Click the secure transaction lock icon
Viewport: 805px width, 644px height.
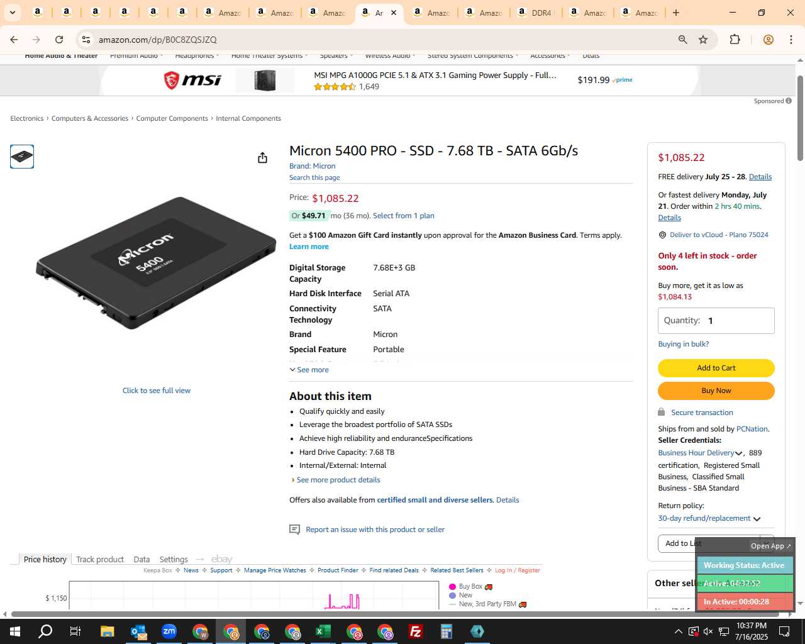coord(662,412)
